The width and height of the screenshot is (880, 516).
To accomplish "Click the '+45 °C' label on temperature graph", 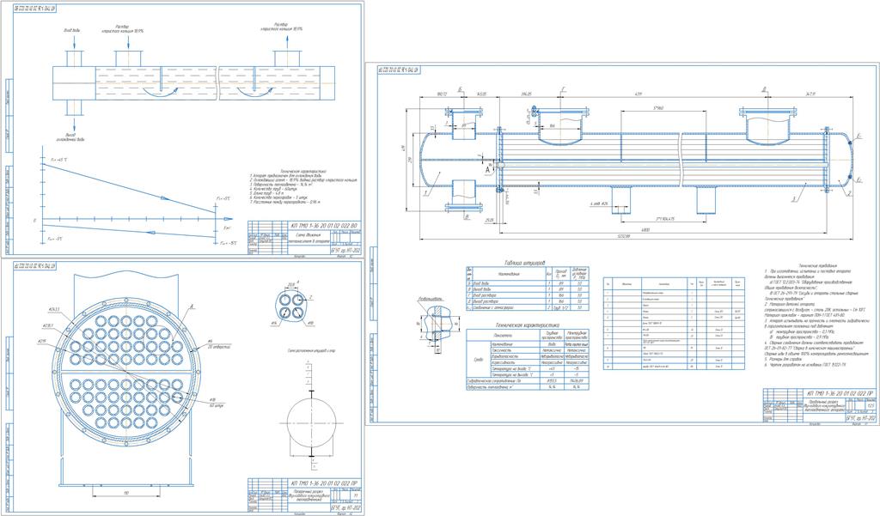I will pos(60,160).
